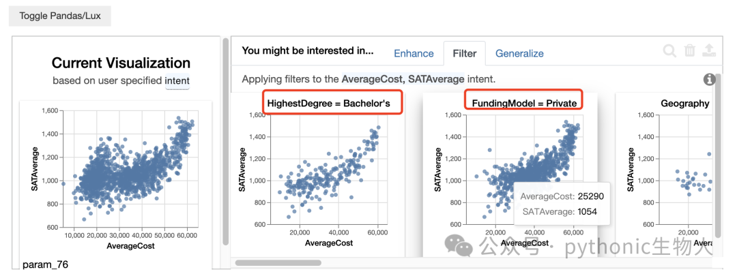This screenshot has height=276, width=737.
Task: Select the Filter tab
Action: [x=465, y=54]
